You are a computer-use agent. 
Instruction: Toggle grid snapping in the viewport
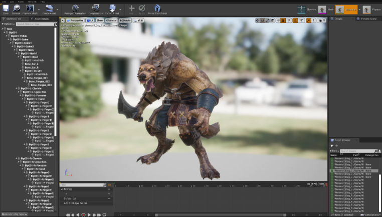pos(283,20)
